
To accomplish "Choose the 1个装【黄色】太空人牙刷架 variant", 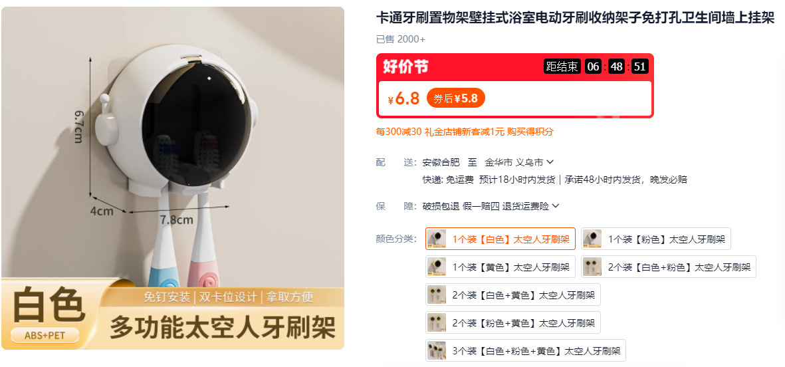I will pyautogui.click(x=500, y=267).
